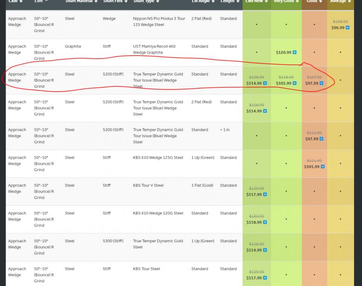Click plus icon next to $120.99 price

pos(295,52)
